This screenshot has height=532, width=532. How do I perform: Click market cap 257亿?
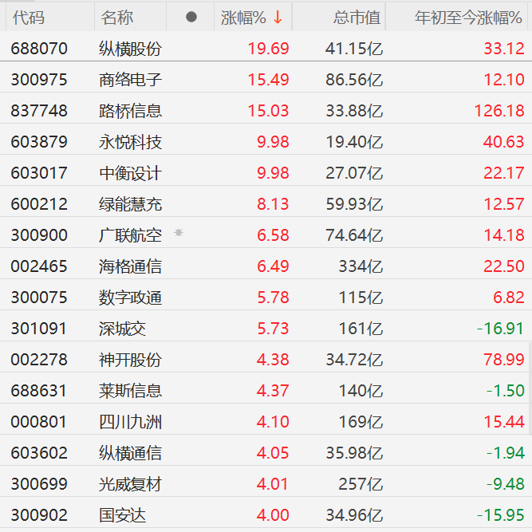coord(361,484)
